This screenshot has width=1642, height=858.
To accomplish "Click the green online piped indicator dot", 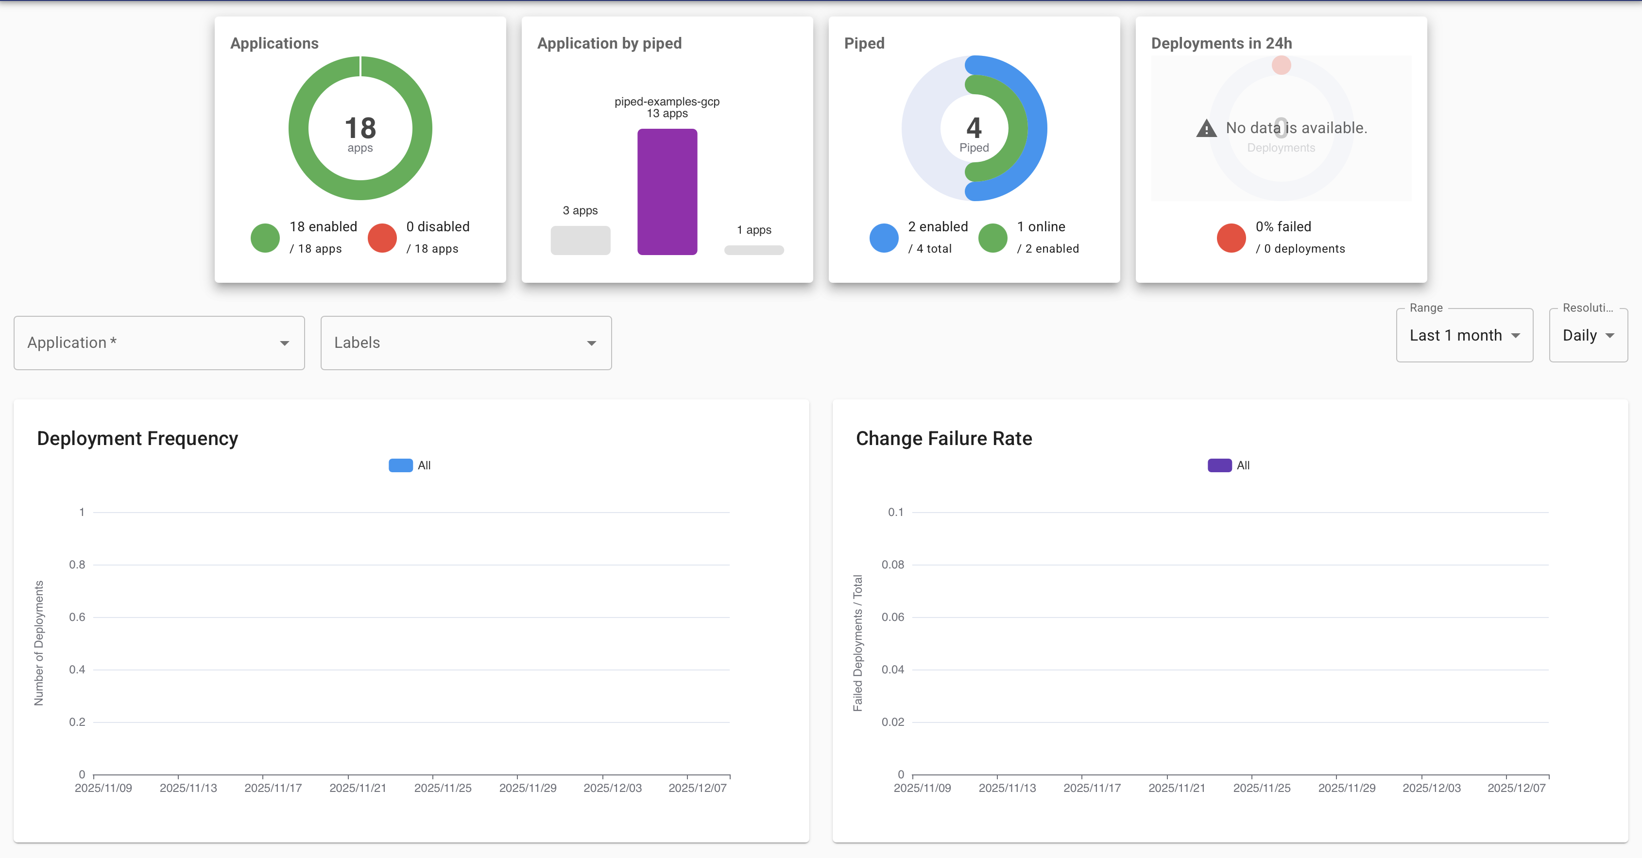I will coord(992,238).
